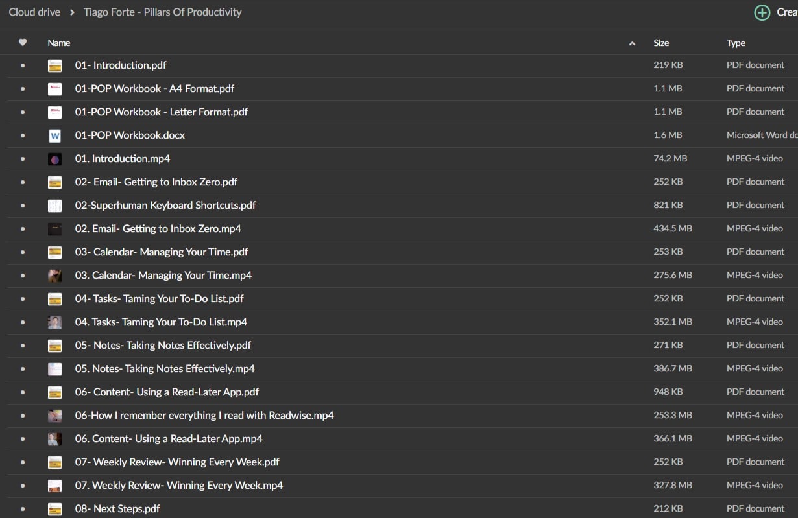798x518 pixels.
Task: Click the heart favorites column header icon
Action: pos(23,43)
